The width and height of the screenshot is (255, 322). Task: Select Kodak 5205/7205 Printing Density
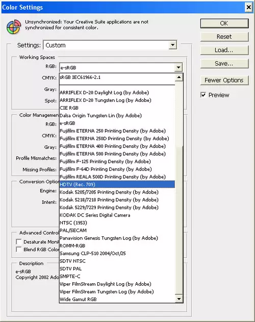(x=117, y=192)
